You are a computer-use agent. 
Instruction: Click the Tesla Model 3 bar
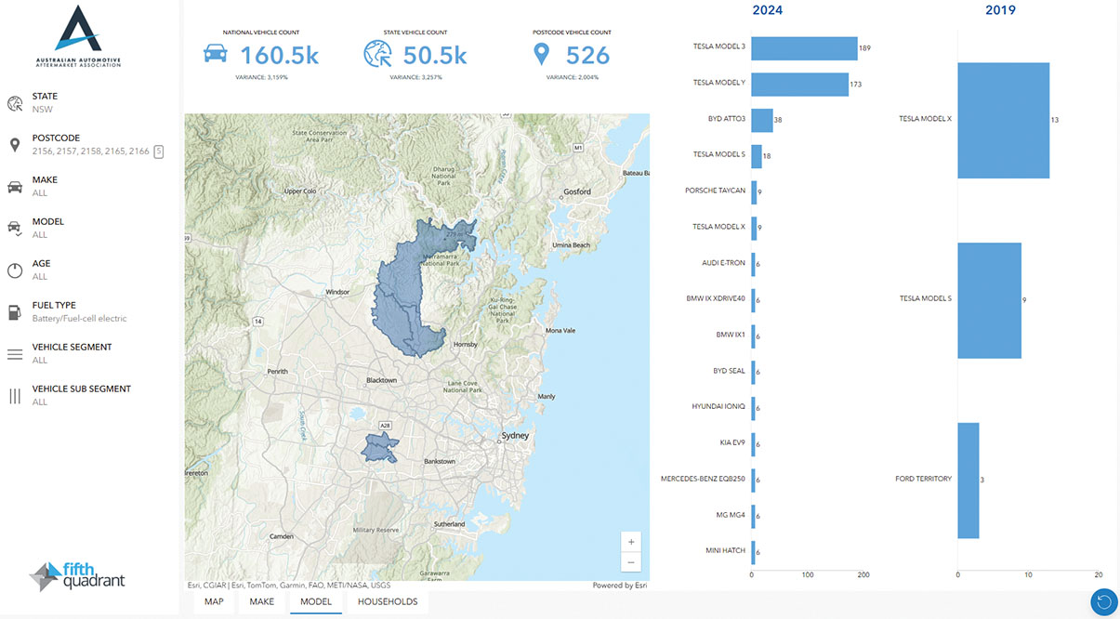804,48
